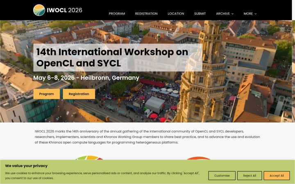Open the PROGRAM menu item
295x184 pixels.
click(x=117, y=14)
